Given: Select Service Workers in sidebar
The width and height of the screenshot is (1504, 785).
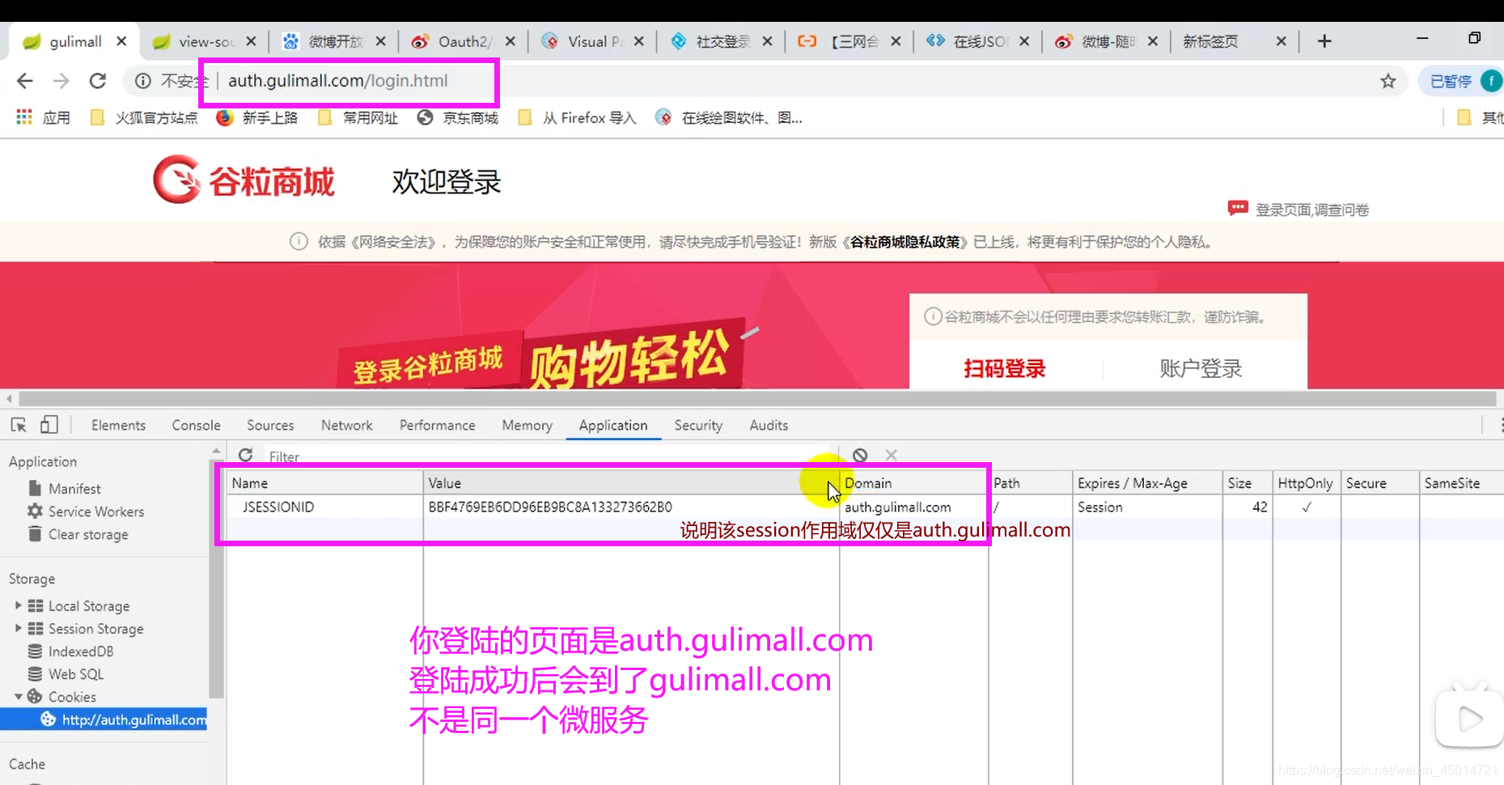Looking at the screenshot, I should [96, 511].
